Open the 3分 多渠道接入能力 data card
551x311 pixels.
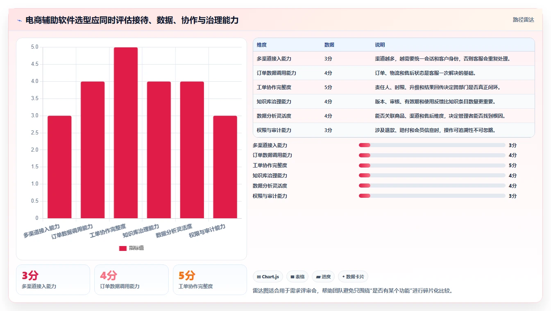53,280
